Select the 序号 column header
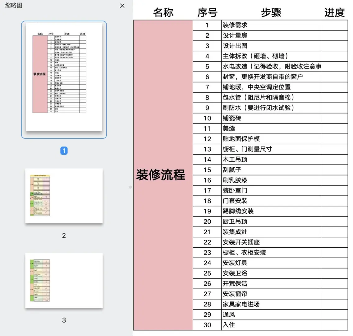 207,12
